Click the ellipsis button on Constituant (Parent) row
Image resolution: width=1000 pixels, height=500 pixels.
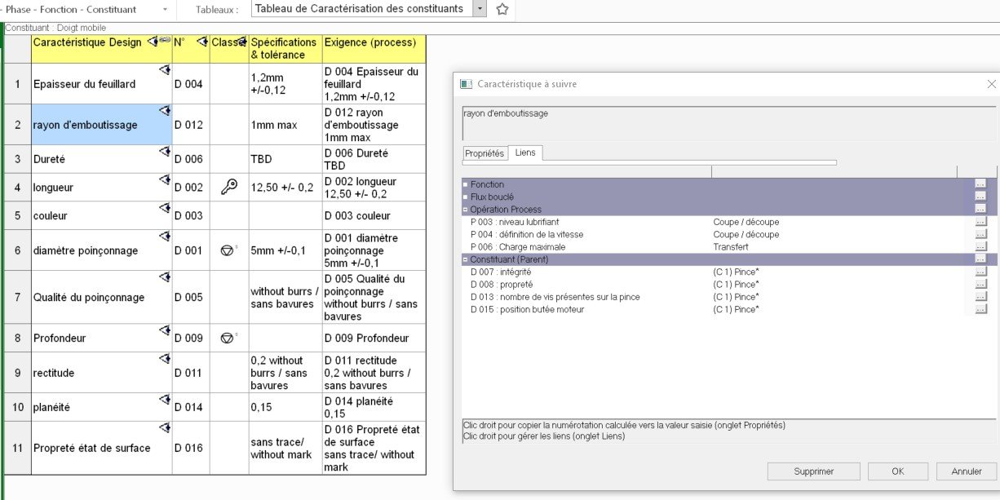coord(980,259)
